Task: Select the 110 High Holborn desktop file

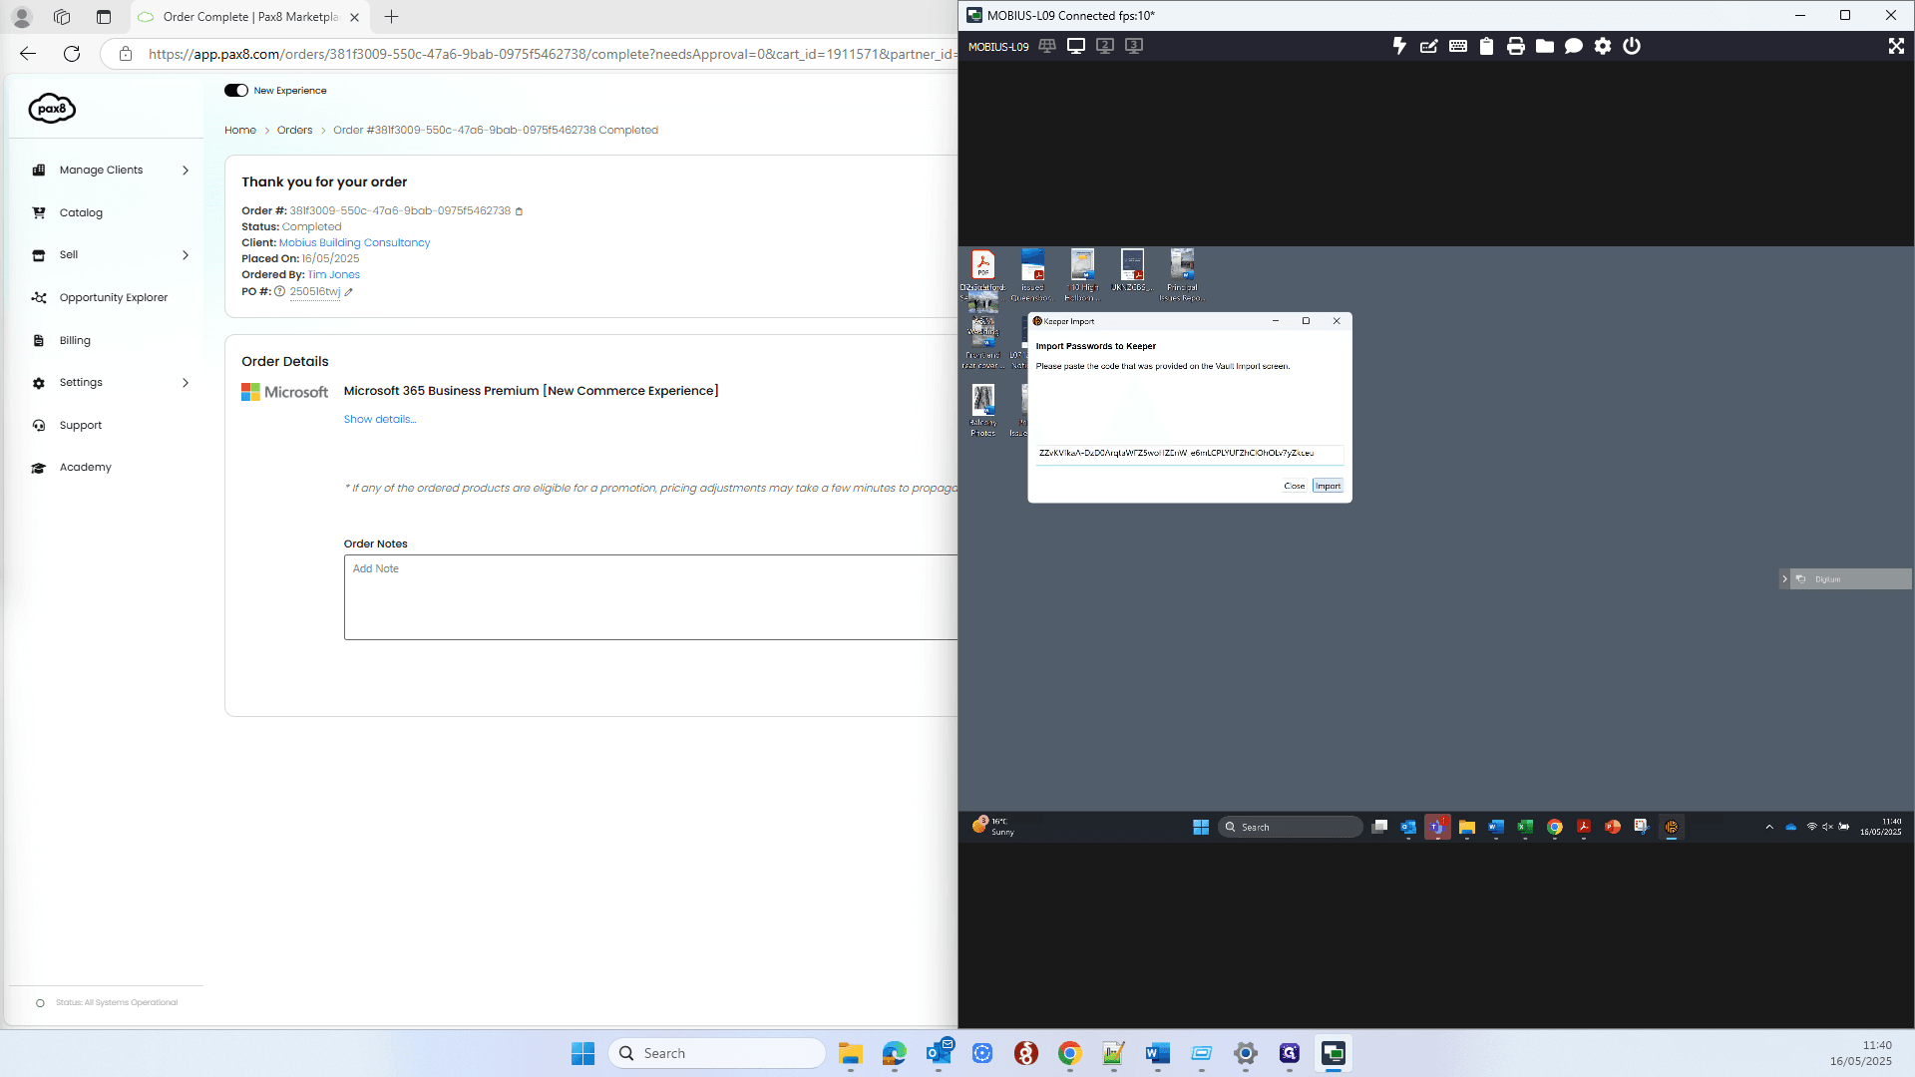Action: coord(1082,274)
